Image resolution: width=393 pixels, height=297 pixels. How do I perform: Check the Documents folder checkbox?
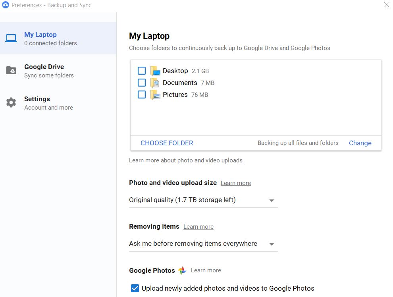[x=142, y=83]
